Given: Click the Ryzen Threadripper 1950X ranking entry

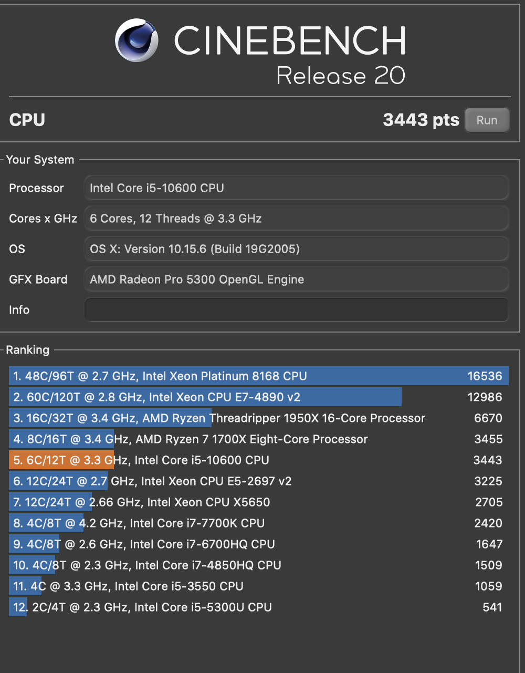Looking at the screenshot, I should [x=258, y=418].
